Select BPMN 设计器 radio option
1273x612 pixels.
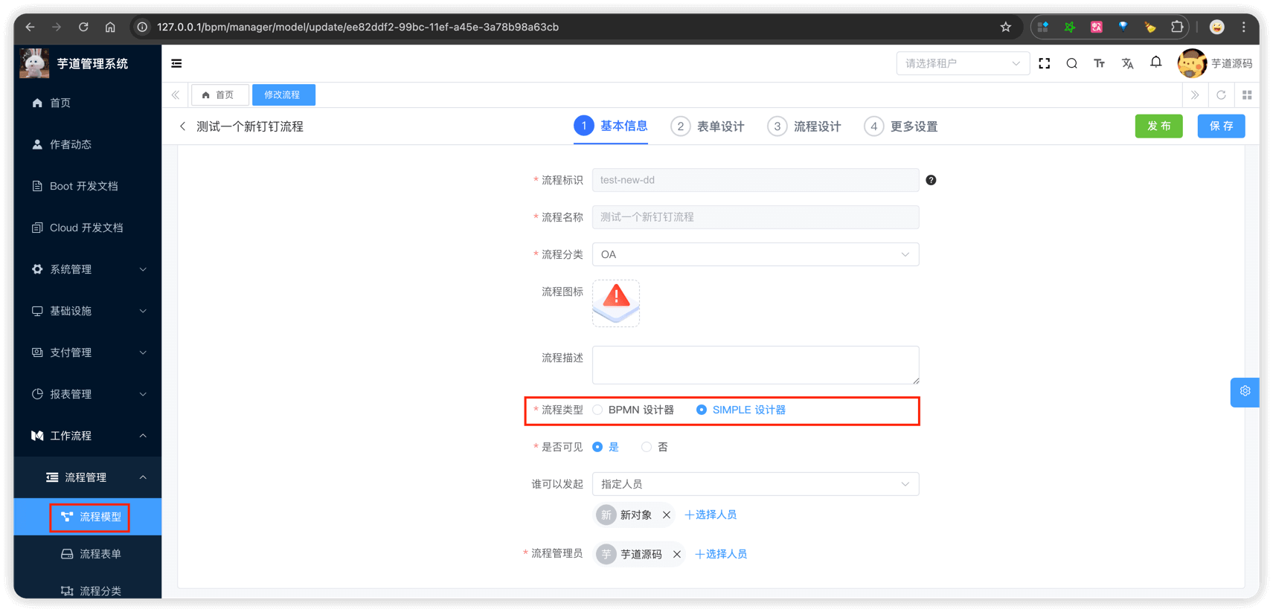634,410
